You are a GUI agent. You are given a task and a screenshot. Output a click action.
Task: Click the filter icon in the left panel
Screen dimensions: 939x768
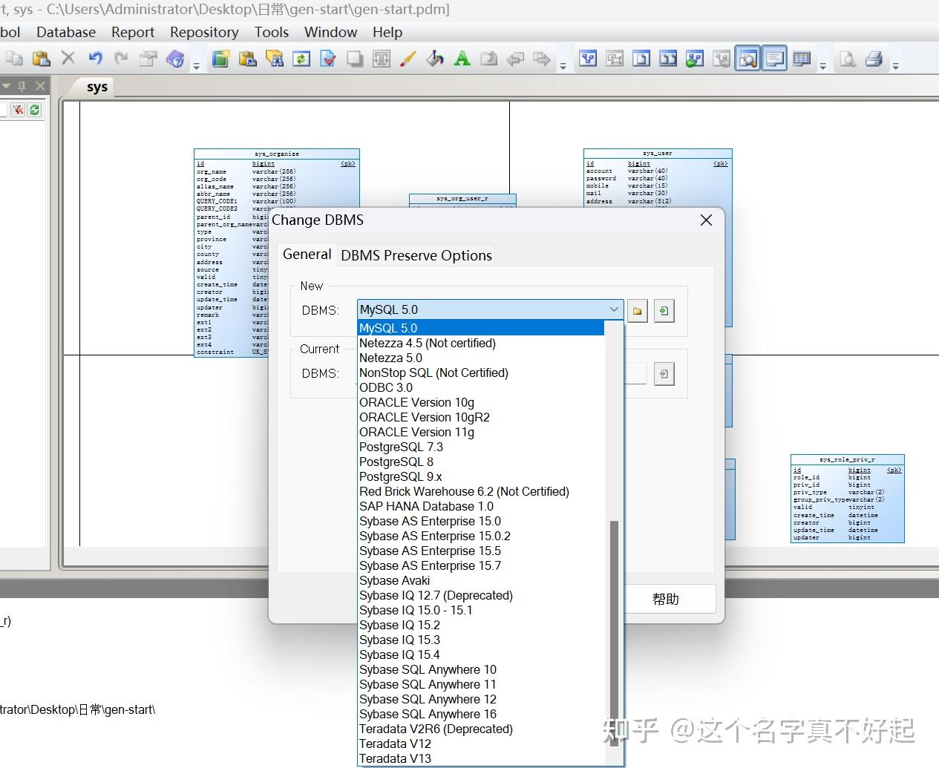pos(18,110)
